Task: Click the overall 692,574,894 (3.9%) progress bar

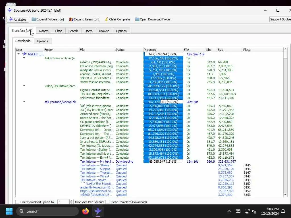Action: pos(163,54)
